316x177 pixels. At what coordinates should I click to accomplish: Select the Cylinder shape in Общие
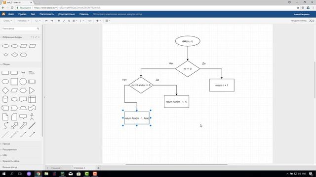(5, 99)
